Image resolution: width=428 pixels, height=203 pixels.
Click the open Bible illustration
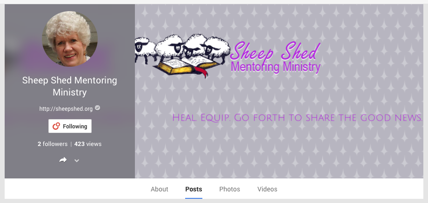[x=186, y=65]
